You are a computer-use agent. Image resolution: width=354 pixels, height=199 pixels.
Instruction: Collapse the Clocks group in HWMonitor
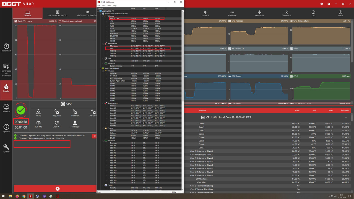(x=103, y=185)
